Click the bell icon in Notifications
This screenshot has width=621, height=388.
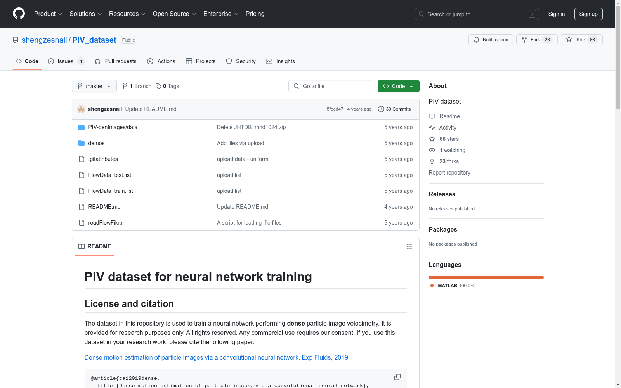477,40
